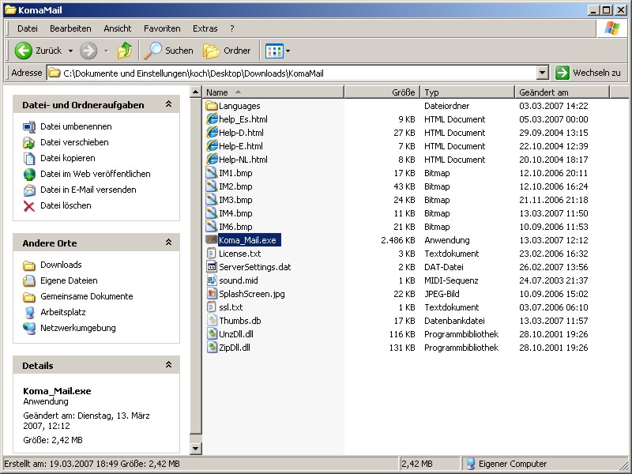This screenshot has width=632, height=474.
Task: Click the sidebar scroll up arrow
Action: click(195, 92)
